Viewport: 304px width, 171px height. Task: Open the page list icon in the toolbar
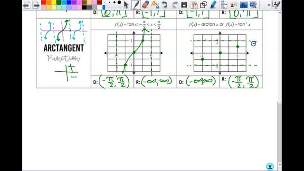[x=224, y=5]
